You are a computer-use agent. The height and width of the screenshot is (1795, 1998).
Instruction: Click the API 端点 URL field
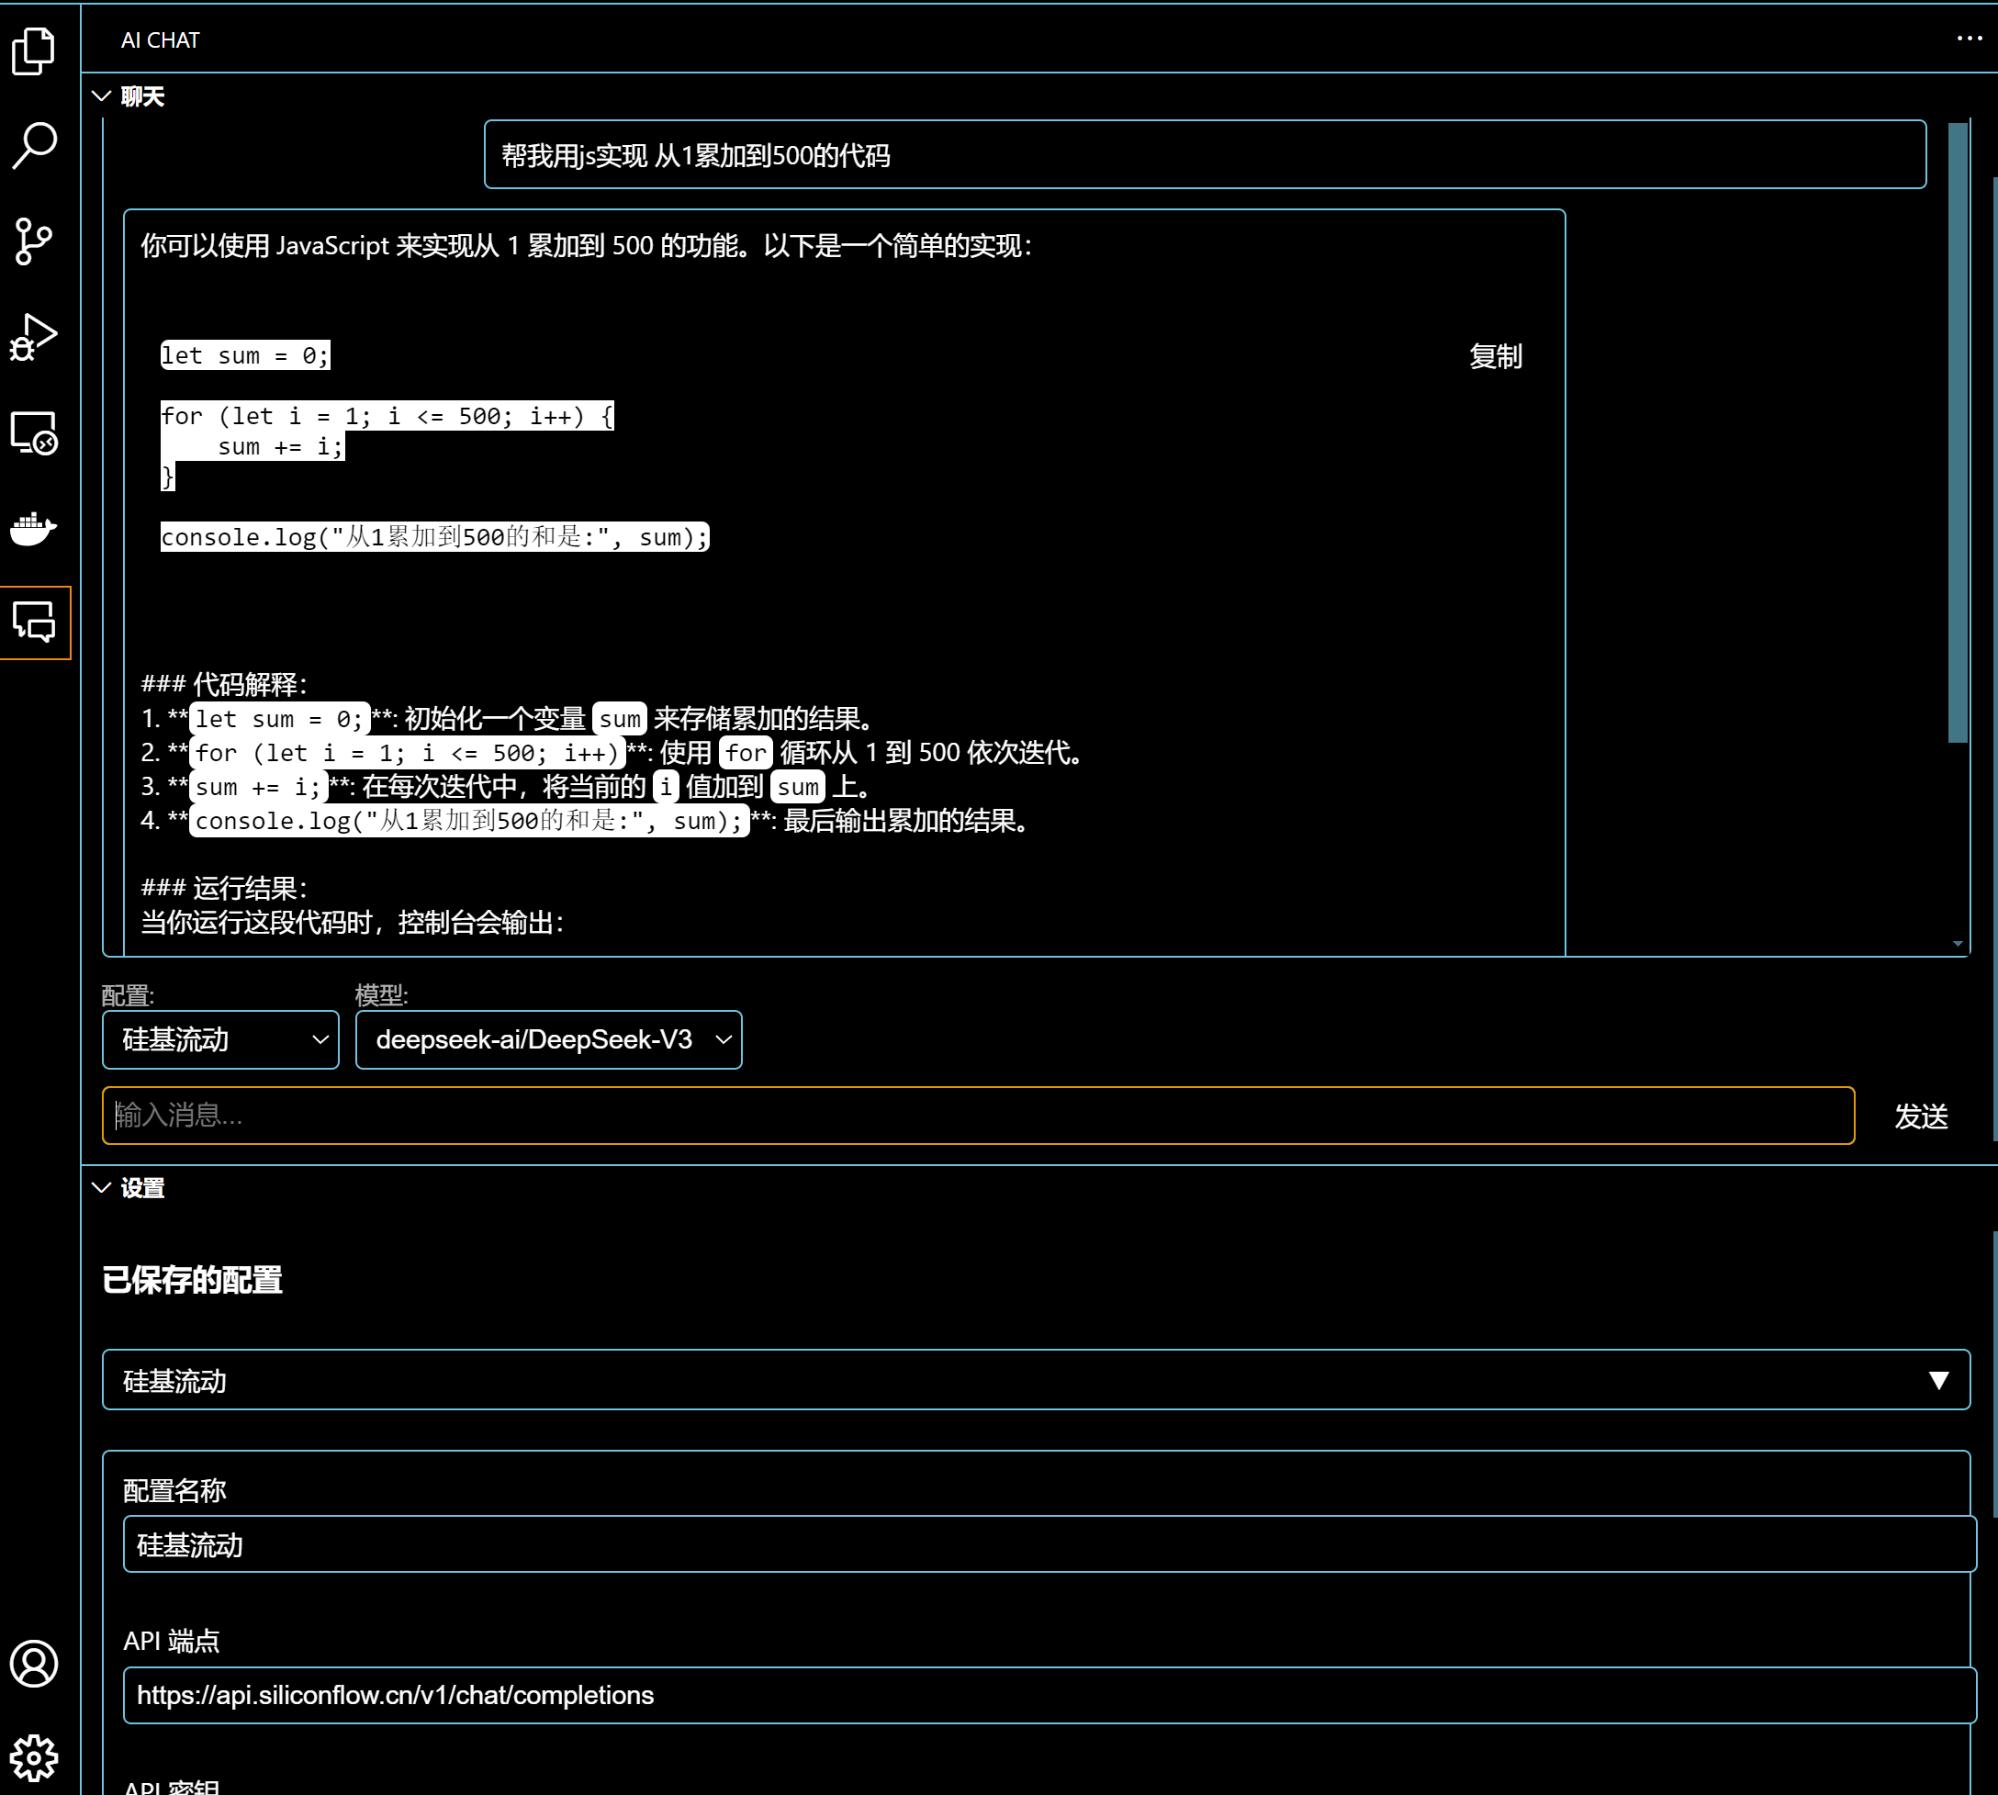pyautogui.click(x=1049, y=1696)
